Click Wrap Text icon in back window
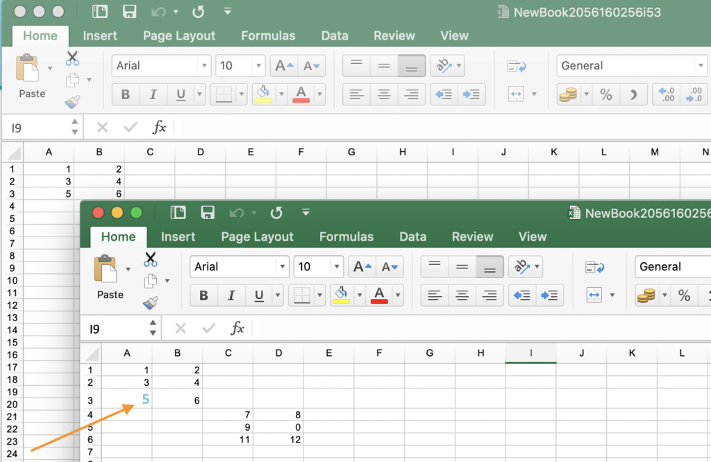This screenshot has width=711, height=462. (517, 66)
